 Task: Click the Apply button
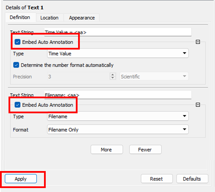21,179
